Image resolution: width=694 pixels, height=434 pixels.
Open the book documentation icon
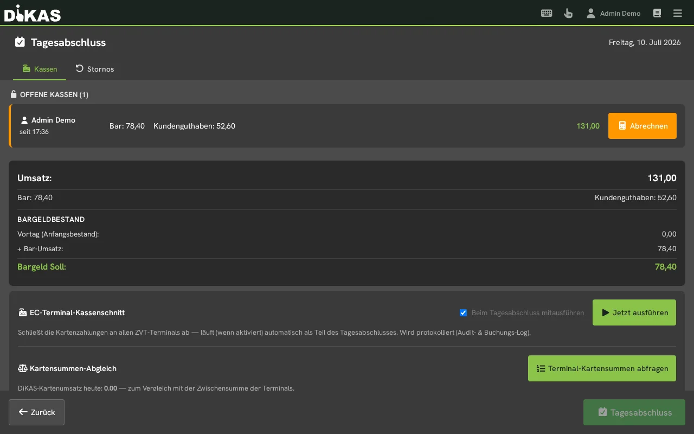[657, 13]
